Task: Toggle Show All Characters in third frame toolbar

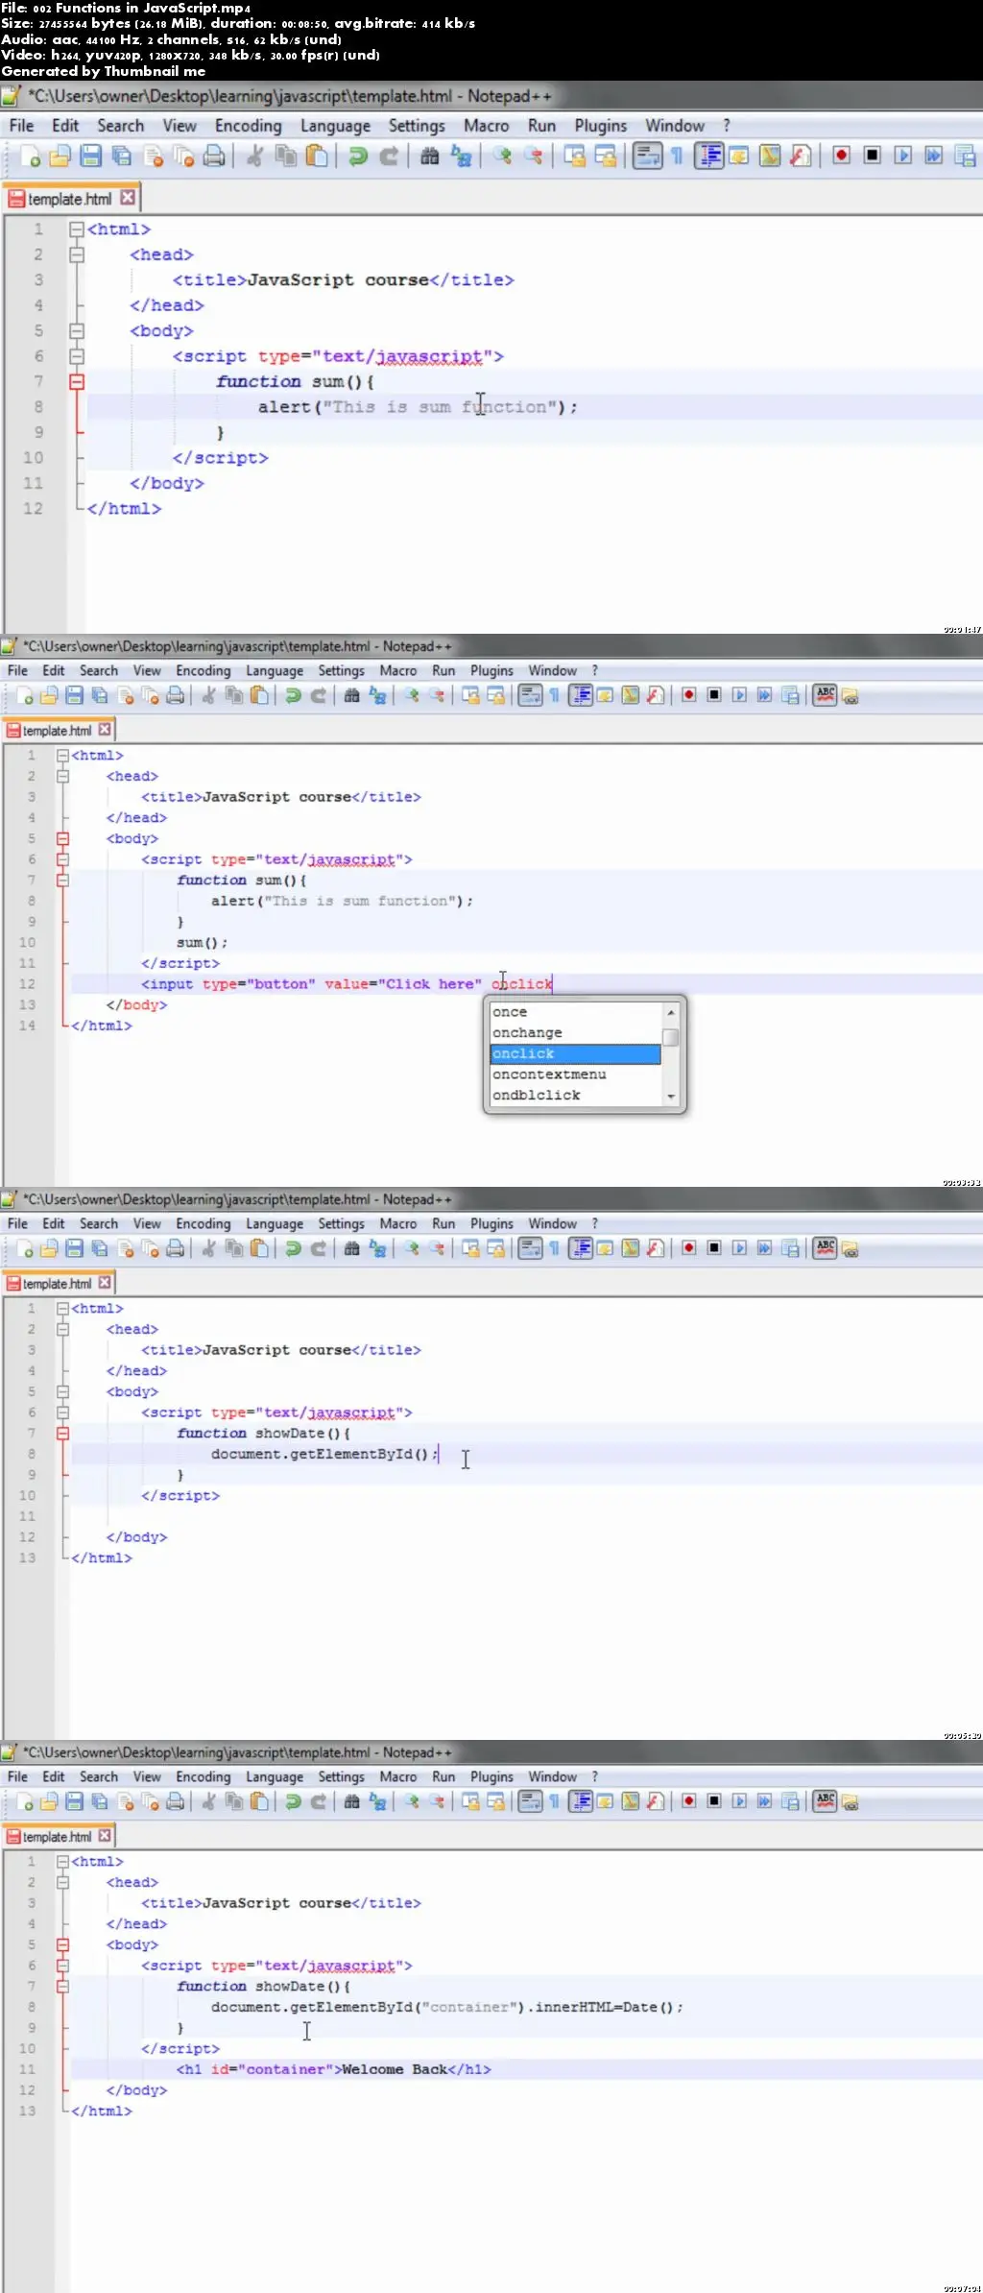Action: click(x=555, y=1248)
